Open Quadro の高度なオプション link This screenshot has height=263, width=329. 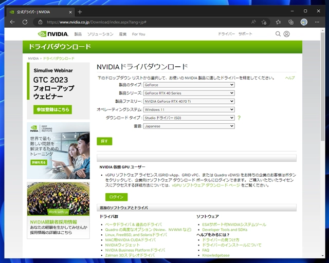click(148, 230)
